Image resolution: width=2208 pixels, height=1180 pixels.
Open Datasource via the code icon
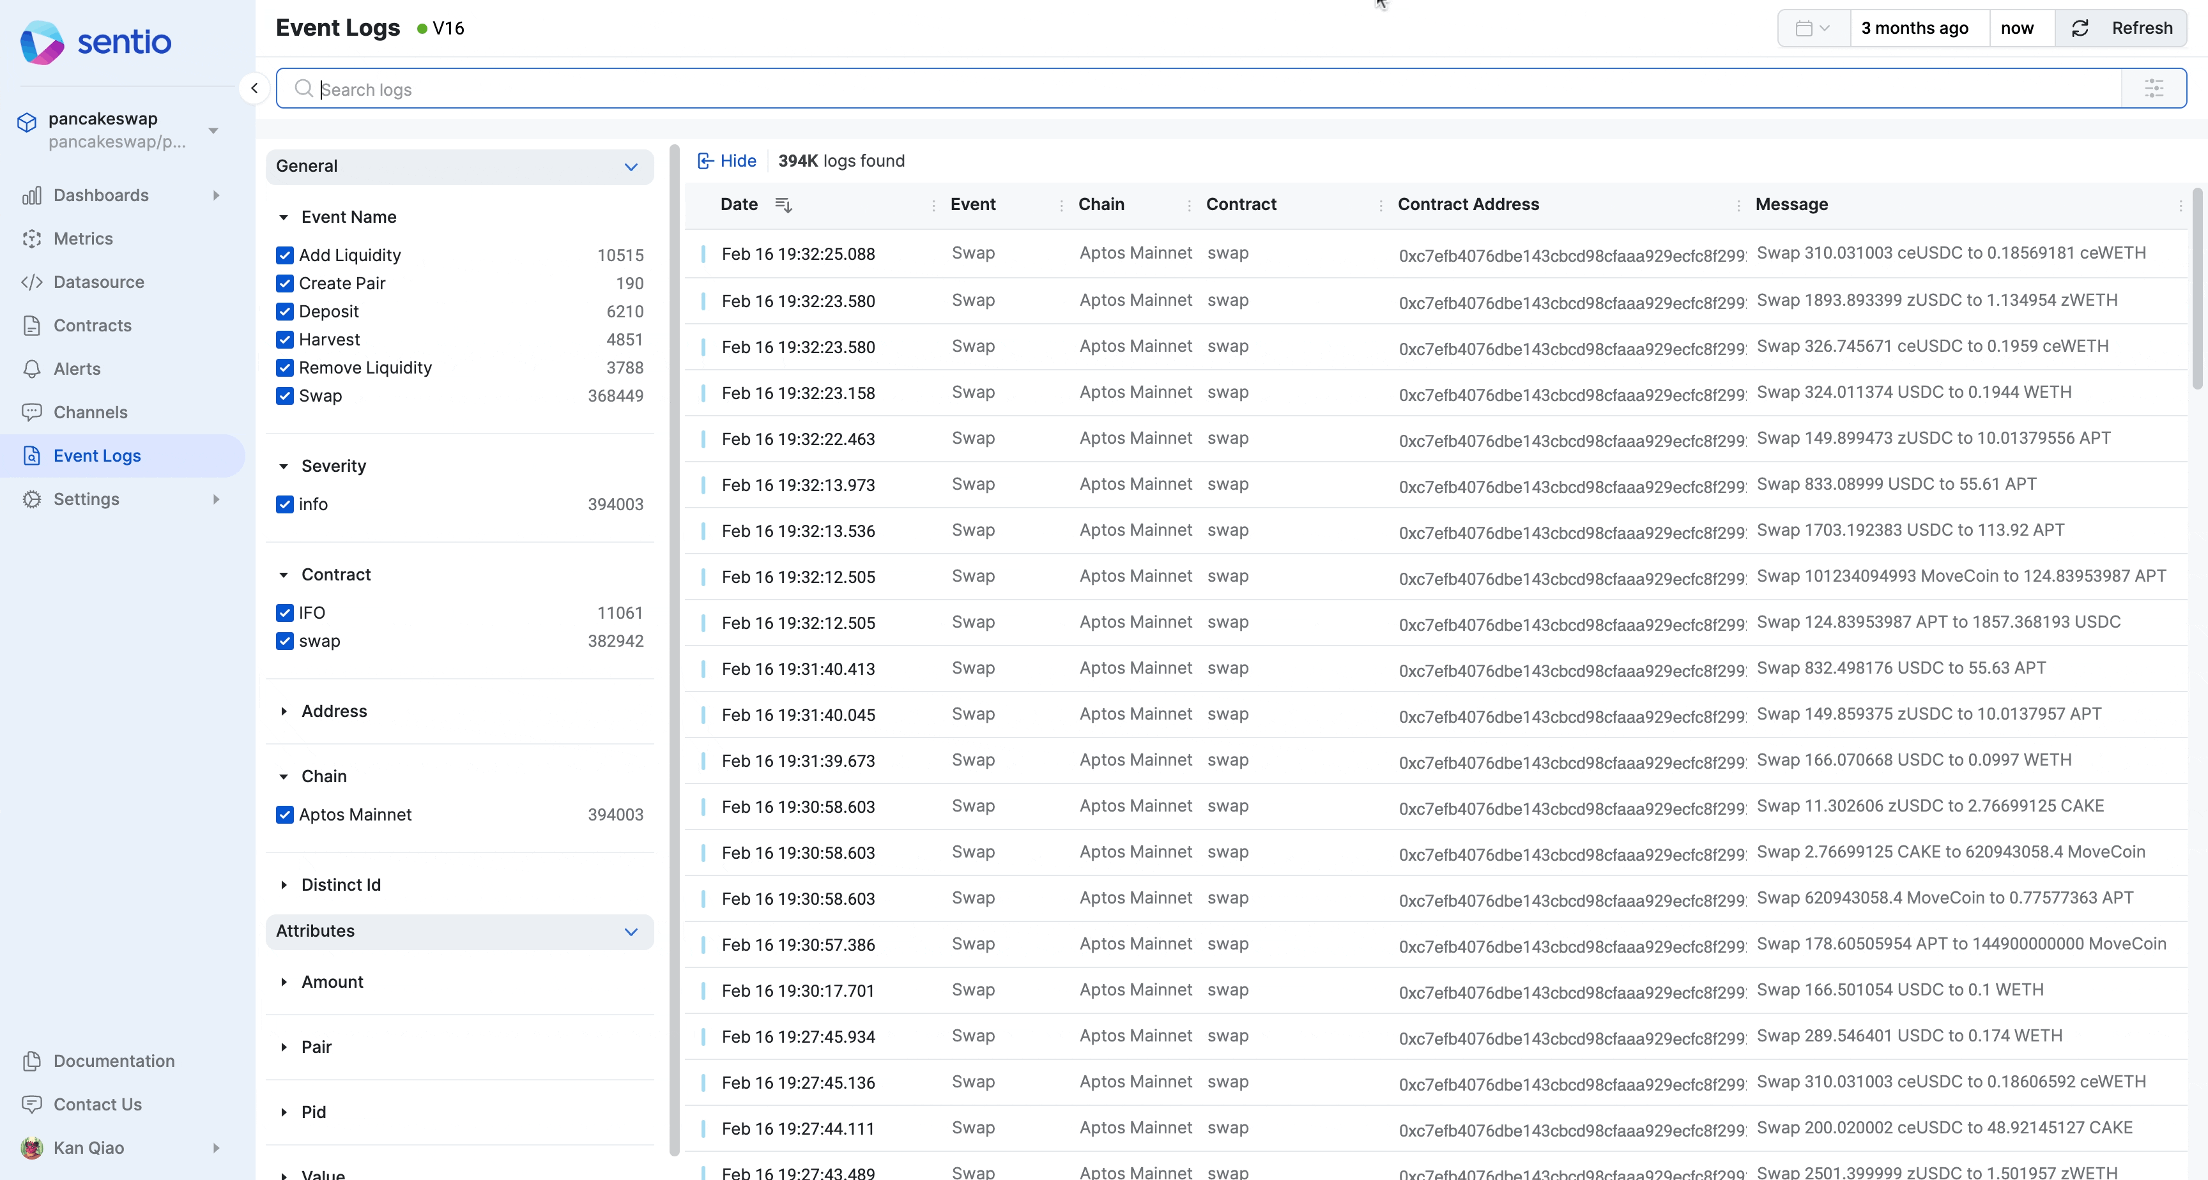click(32, 282)
